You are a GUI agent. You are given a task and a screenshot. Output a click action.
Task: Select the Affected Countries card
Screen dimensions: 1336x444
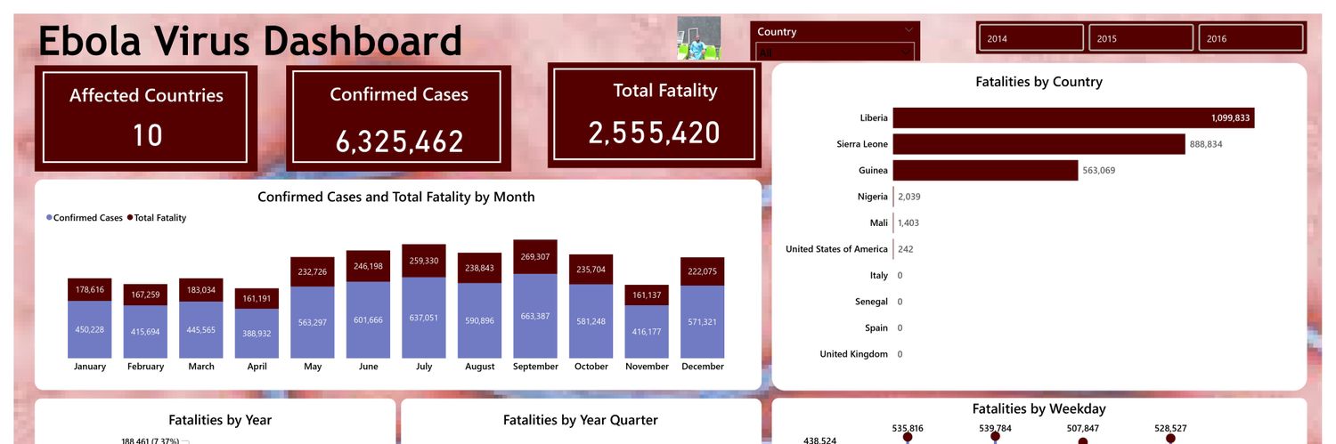pyautogui.click(x=146, y=117)
